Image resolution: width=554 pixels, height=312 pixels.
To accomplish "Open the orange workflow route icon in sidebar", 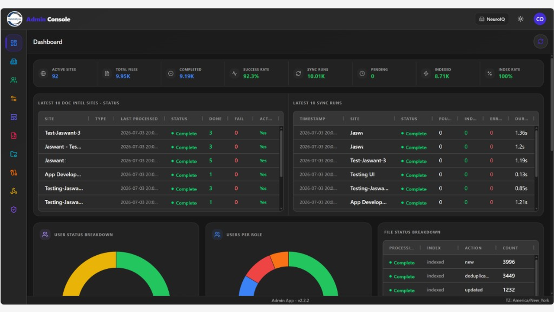I will coord(14,172).
